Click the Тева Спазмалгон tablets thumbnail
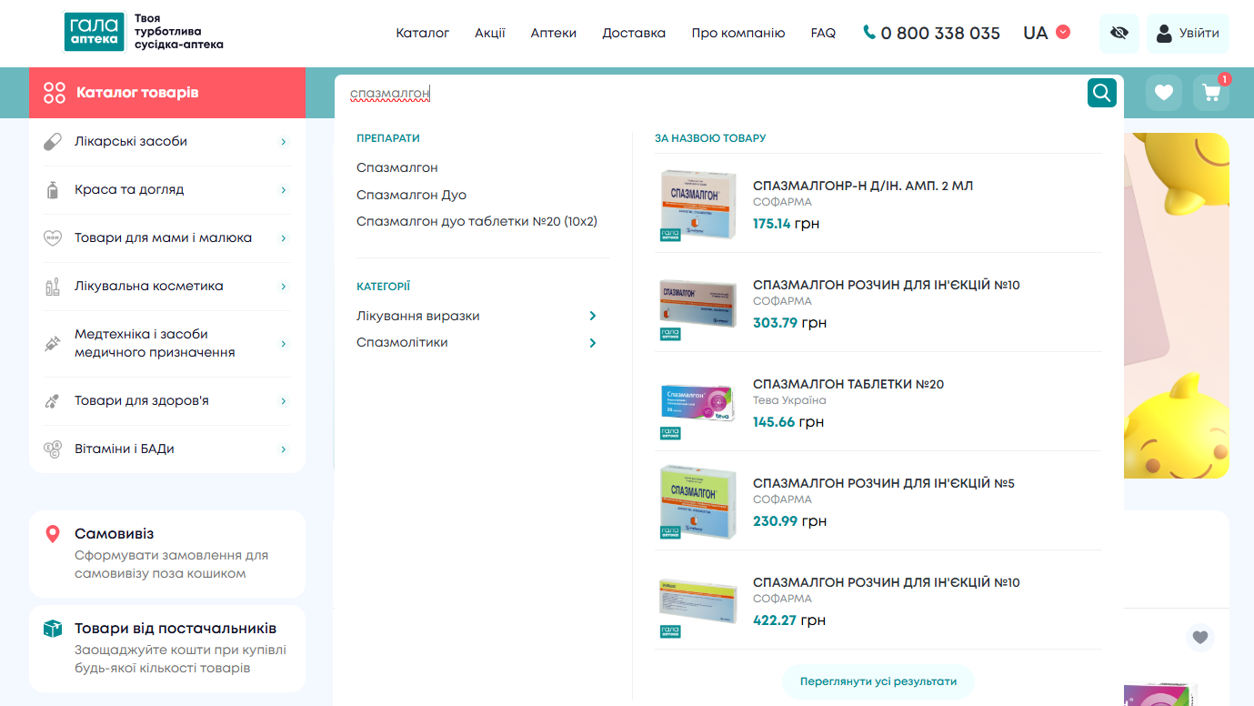Viewport: 1254px width, 706px height. click(697, 402)
